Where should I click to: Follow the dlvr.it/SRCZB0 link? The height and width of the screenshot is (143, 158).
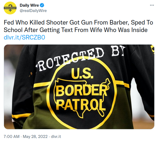(25, 37)
